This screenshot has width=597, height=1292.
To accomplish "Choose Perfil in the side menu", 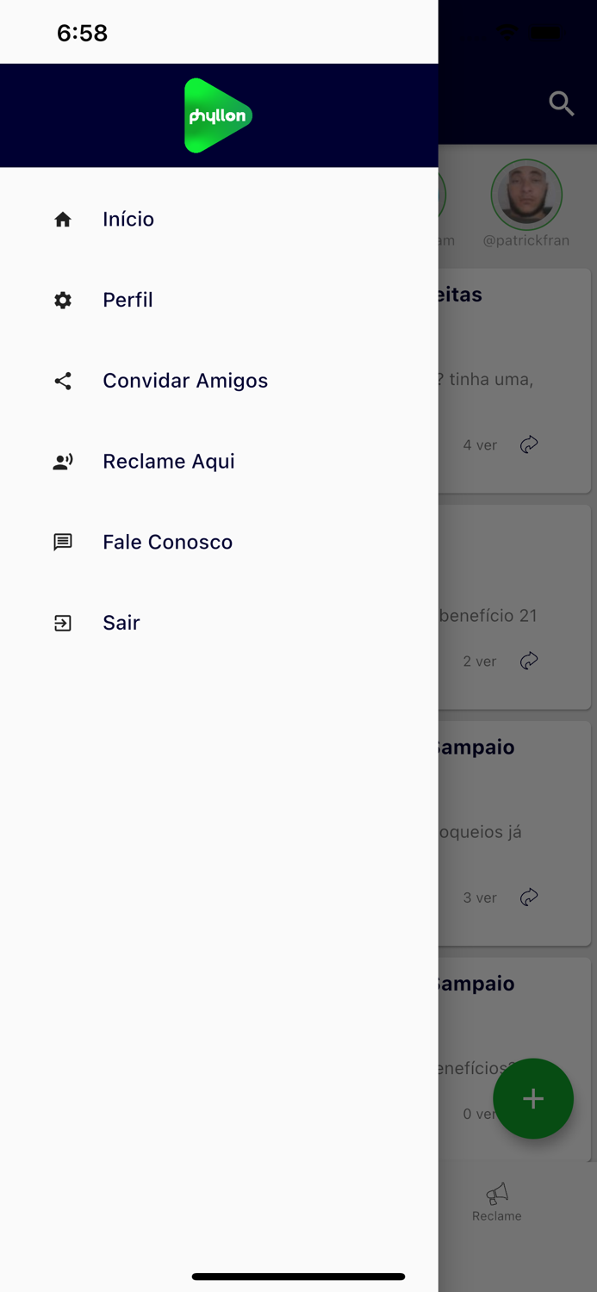I will coord(127,300).
